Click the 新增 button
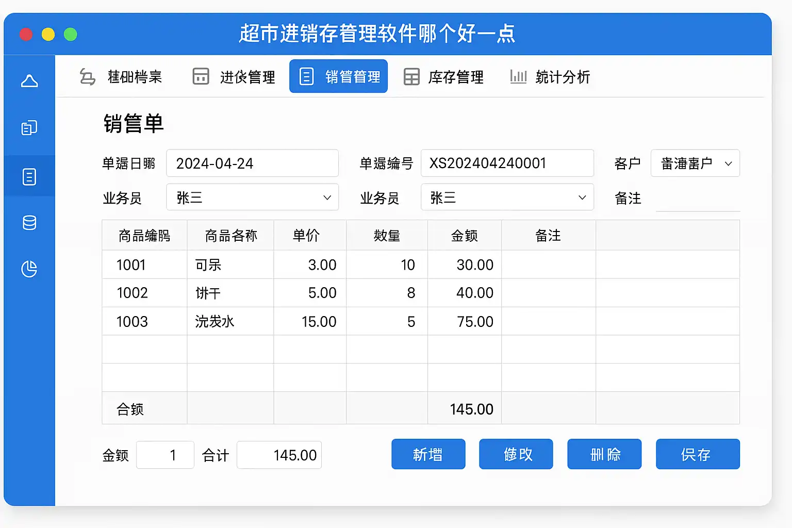 428,454
